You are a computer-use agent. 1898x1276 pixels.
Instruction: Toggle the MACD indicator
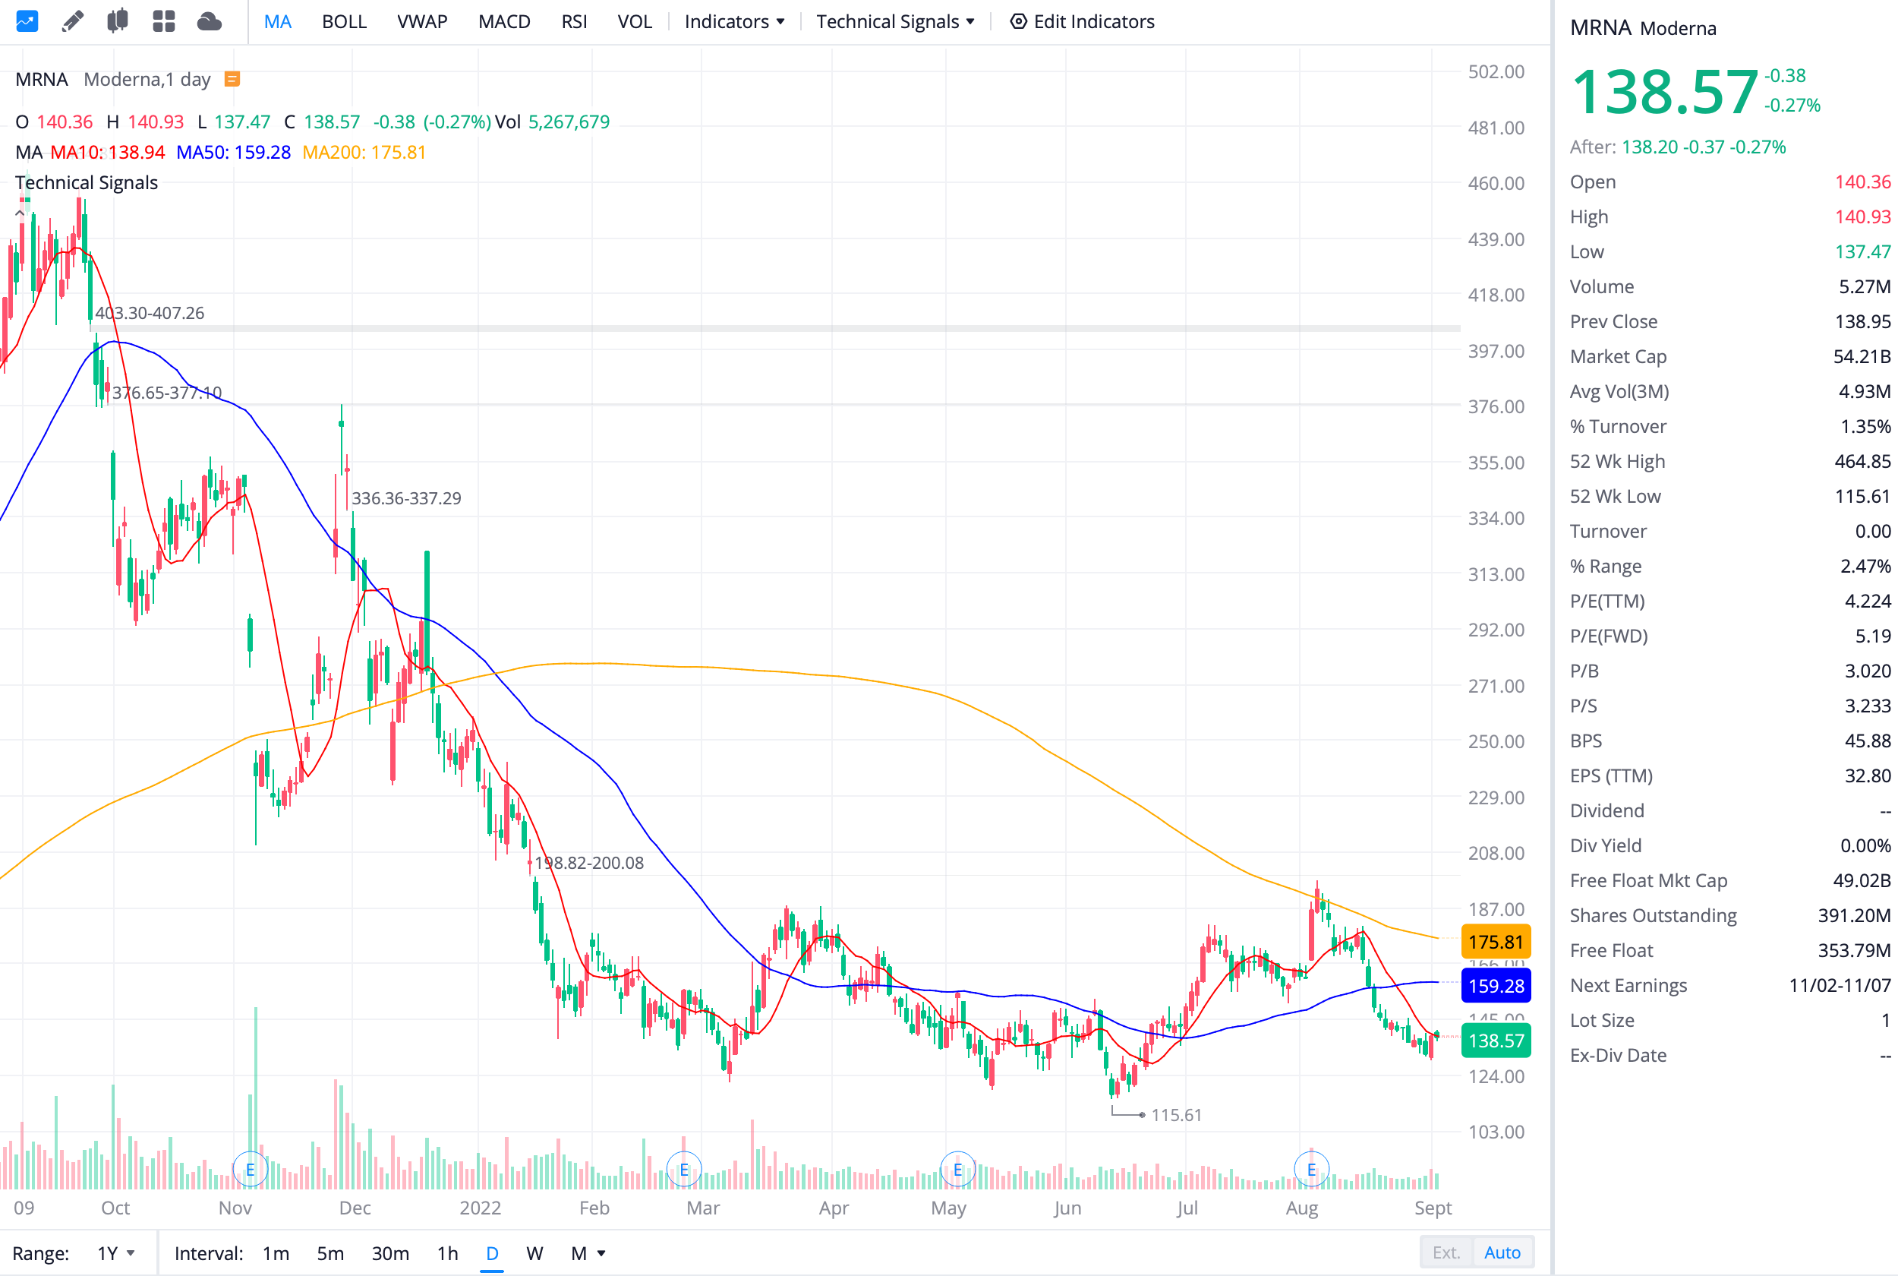click(x=504, y=21)
